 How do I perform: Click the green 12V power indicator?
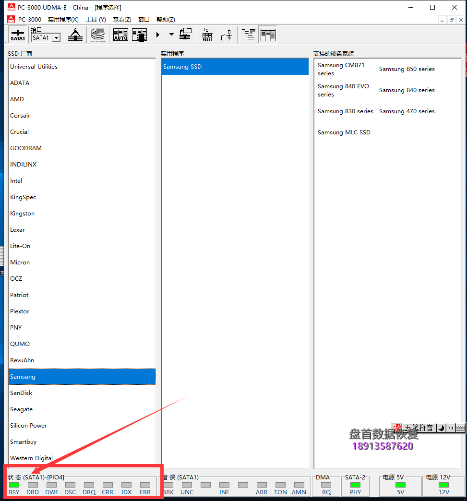click(x=443, y=485)
